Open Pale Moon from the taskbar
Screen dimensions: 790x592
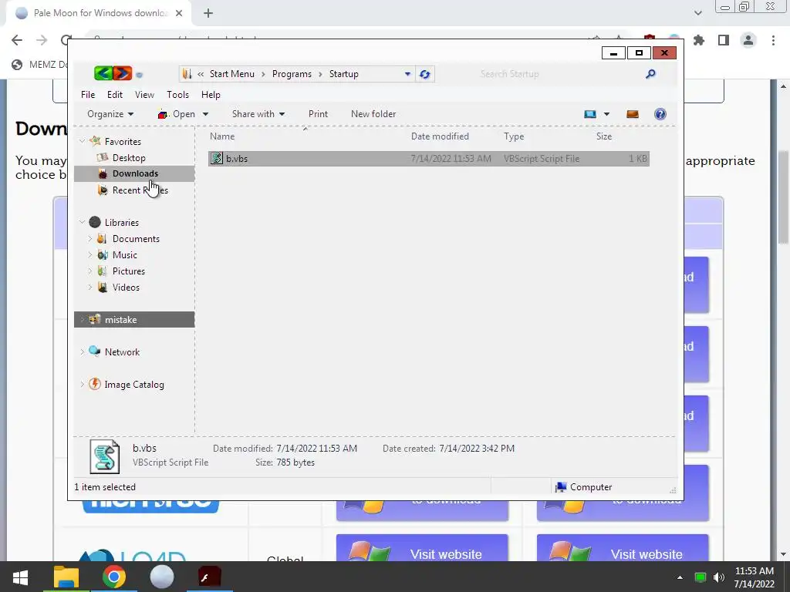click(162, 577)
